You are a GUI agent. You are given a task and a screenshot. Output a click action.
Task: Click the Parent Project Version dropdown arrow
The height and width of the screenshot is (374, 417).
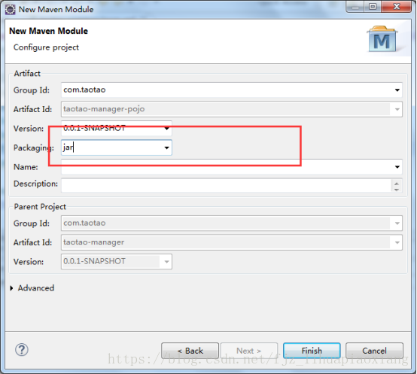click(167, 262)
